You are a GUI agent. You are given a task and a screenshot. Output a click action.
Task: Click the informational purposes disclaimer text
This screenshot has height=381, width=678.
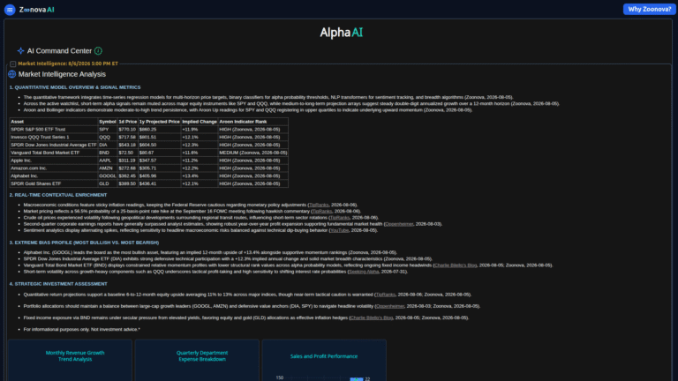82,330
